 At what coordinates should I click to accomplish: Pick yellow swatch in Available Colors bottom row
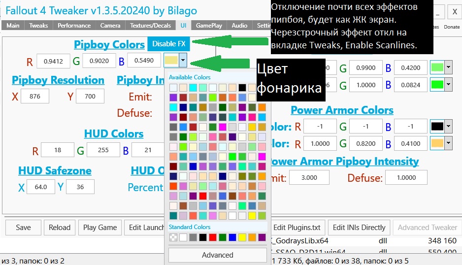pyautogui.click(x=252, y=215)
